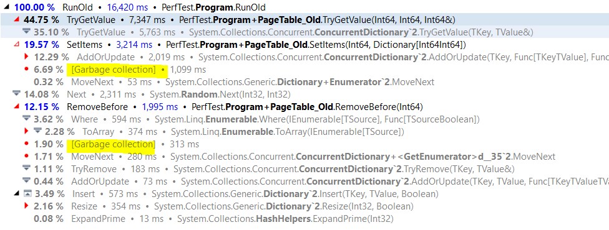Collapse the SetItems node triangle
The height and width of the screenshot is (230, 609).
tap(16, 45)
